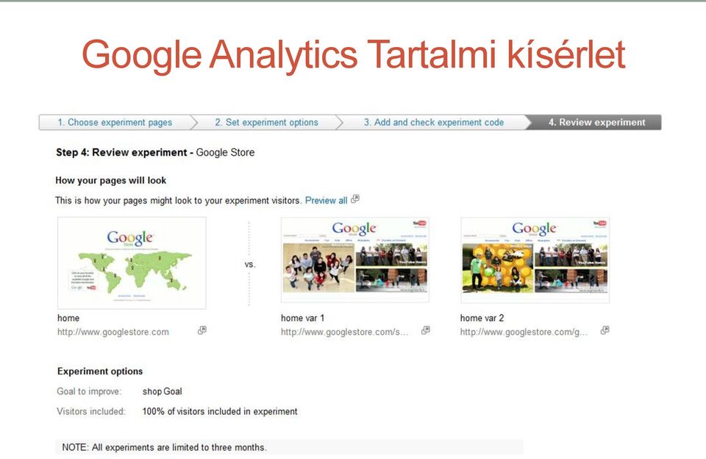The width and height of the screenshot is (706, 459).
Task: Open the http://www.googlestore.com link under home
Action: coord(113,332)
